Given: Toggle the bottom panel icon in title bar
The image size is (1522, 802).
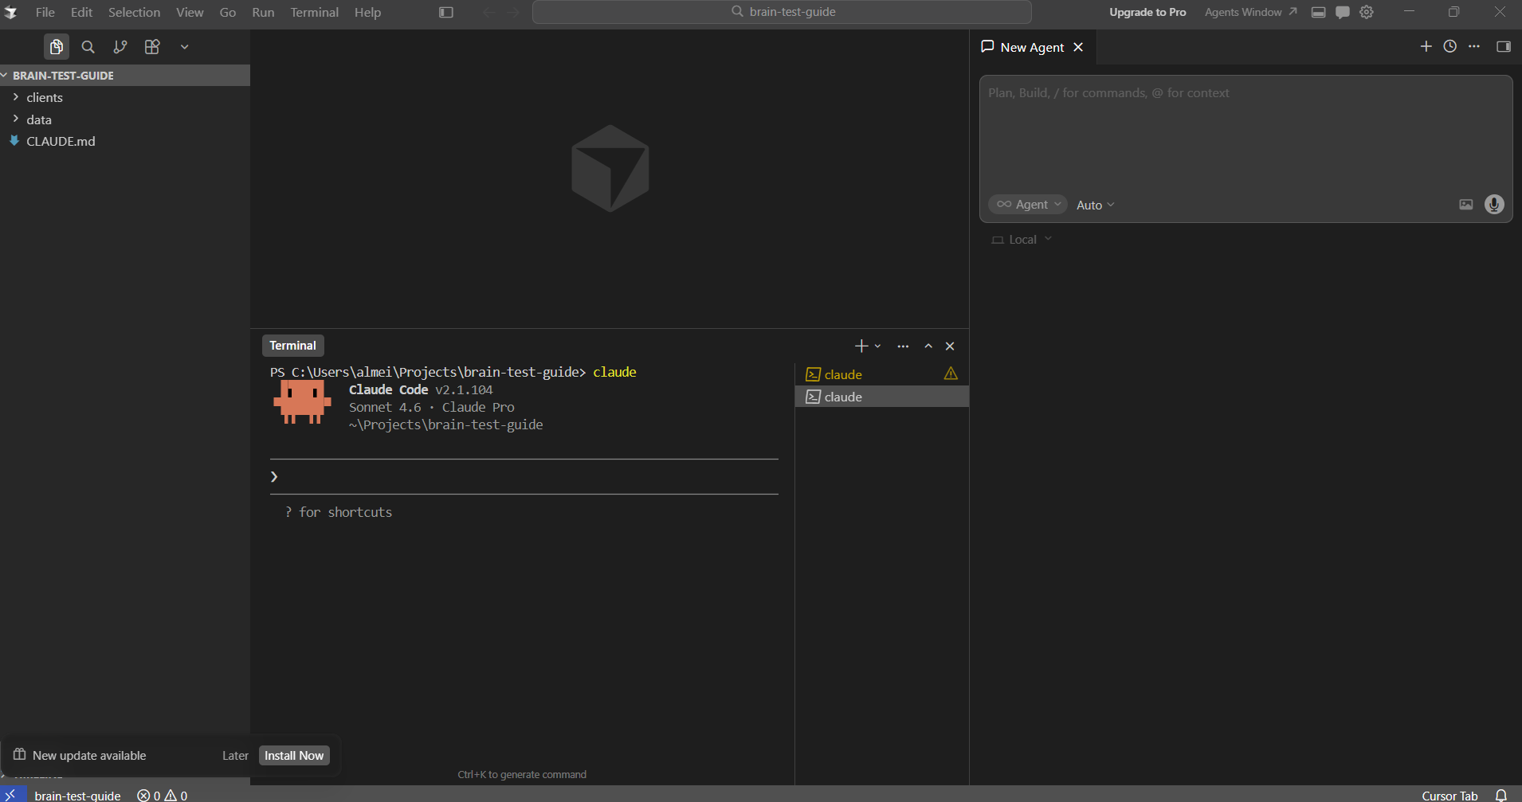Looking at the screenshot, I should tap(1319, 12).
